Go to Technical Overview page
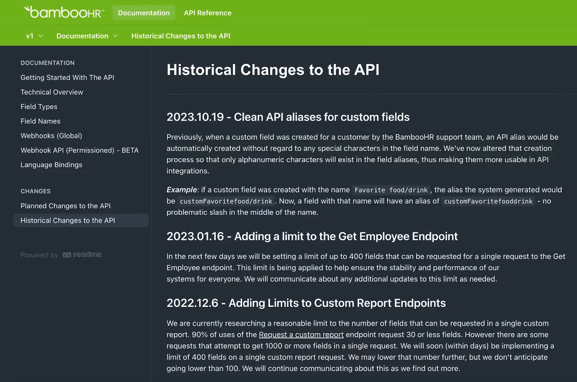Viewport: 577px width, 382px height. pos(52,92)
